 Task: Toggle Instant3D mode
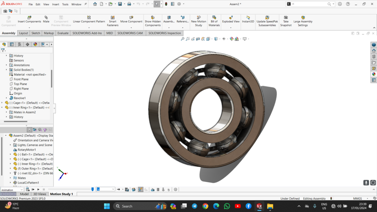click(248, 20)
